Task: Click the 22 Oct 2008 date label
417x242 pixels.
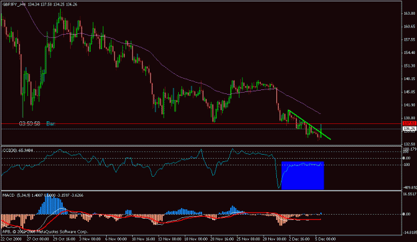Action: [12, 239]
